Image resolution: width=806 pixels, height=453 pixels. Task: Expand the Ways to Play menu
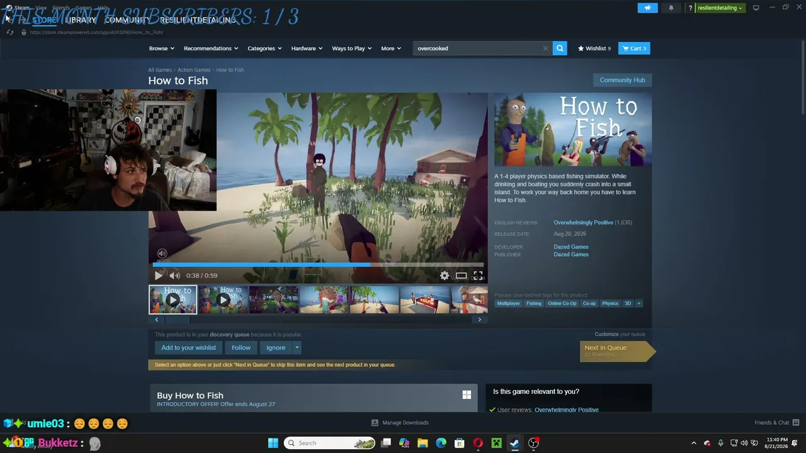(x=352, y=48)
